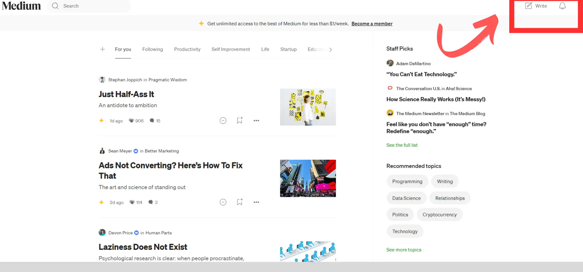Open Pragmatic Wisdom publication
Viewport: 583px width, 272px height.
tap(168, 80)
